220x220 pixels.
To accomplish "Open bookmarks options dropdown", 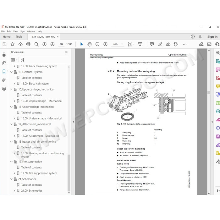I will [x=14, y=60].
